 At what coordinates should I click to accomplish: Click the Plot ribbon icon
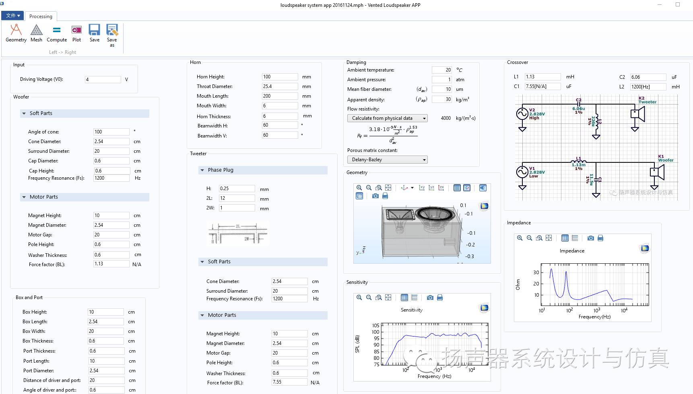76,33
